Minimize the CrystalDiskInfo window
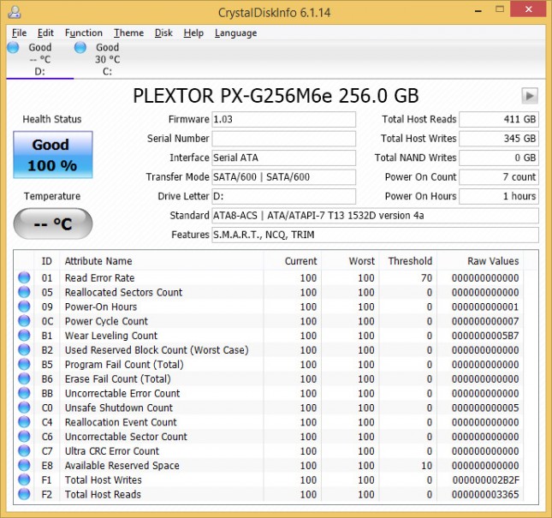The height and width of the screenshot is (518, 552). click(478, 10)
